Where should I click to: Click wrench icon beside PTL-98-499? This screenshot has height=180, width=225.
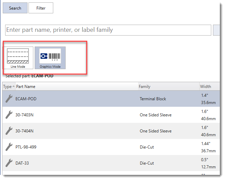tap(9, 147)
